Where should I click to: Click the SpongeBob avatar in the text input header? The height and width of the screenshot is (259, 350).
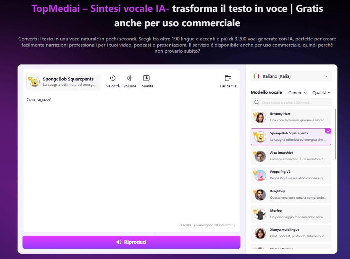tap(34, 81)
